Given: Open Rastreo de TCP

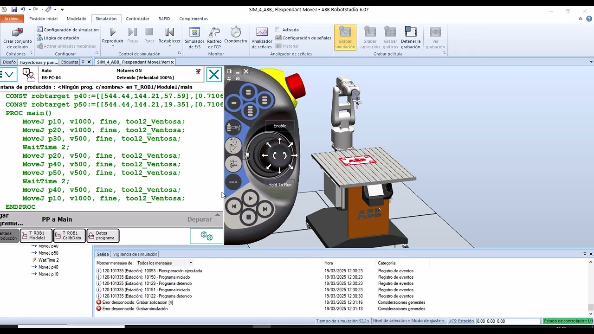Looking at the screenshot, I should tap(214, 37).
